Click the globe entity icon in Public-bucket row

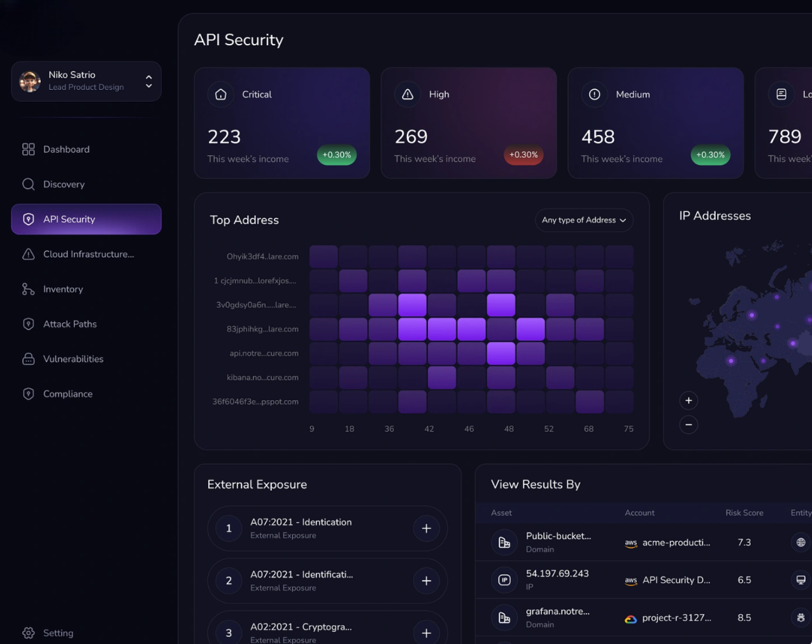click(x=801, y=543)
